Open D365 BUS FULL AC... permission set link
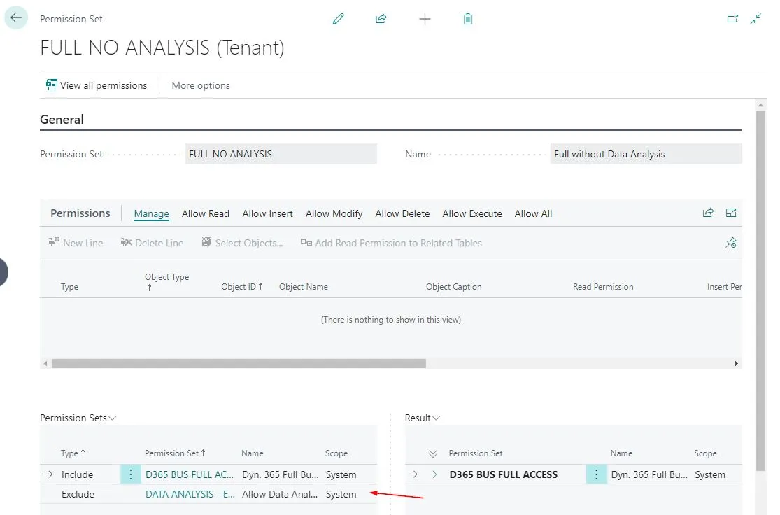Viewport: 780px width, 515px height. [x=189, y=474]
